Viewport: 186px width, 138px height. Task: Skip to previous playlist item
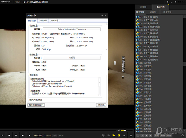[x=16, y=135]
